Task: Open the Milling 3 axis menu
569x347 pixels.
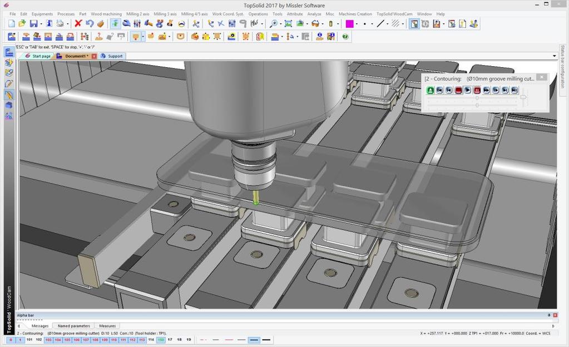Action: point(165,14)
